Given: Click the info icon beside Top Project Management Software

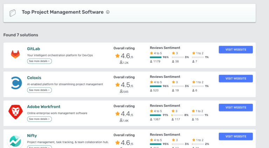Looking at the screenshot, I should (x=108, y=12).
